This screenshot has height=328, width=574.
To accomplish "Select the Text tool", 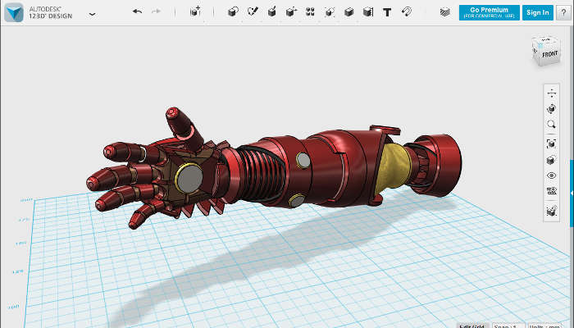I will point(387,12).
